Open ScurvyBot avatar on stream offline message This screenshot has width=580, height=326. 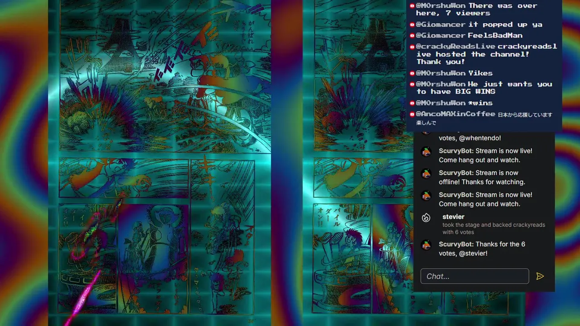[426, 174]
